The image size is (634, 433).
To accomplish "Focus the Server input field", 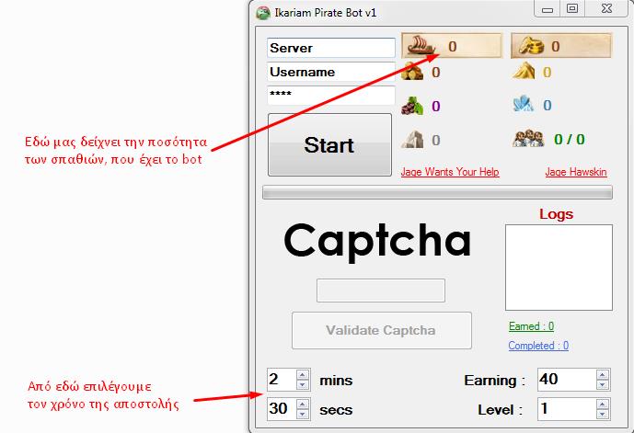I will point(331,48).
